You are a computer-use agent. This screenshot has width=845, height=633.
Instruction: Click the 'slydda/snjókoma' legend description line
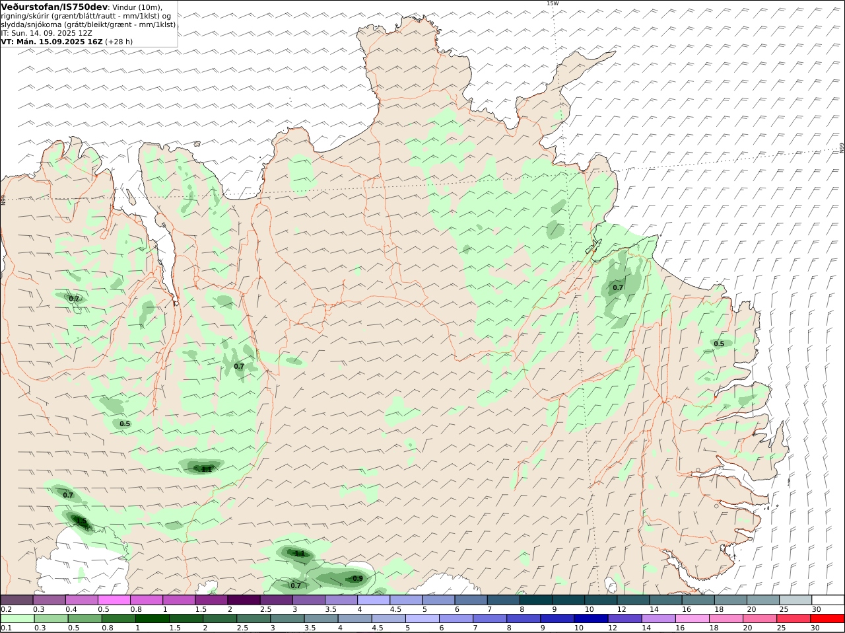(88, 24)
